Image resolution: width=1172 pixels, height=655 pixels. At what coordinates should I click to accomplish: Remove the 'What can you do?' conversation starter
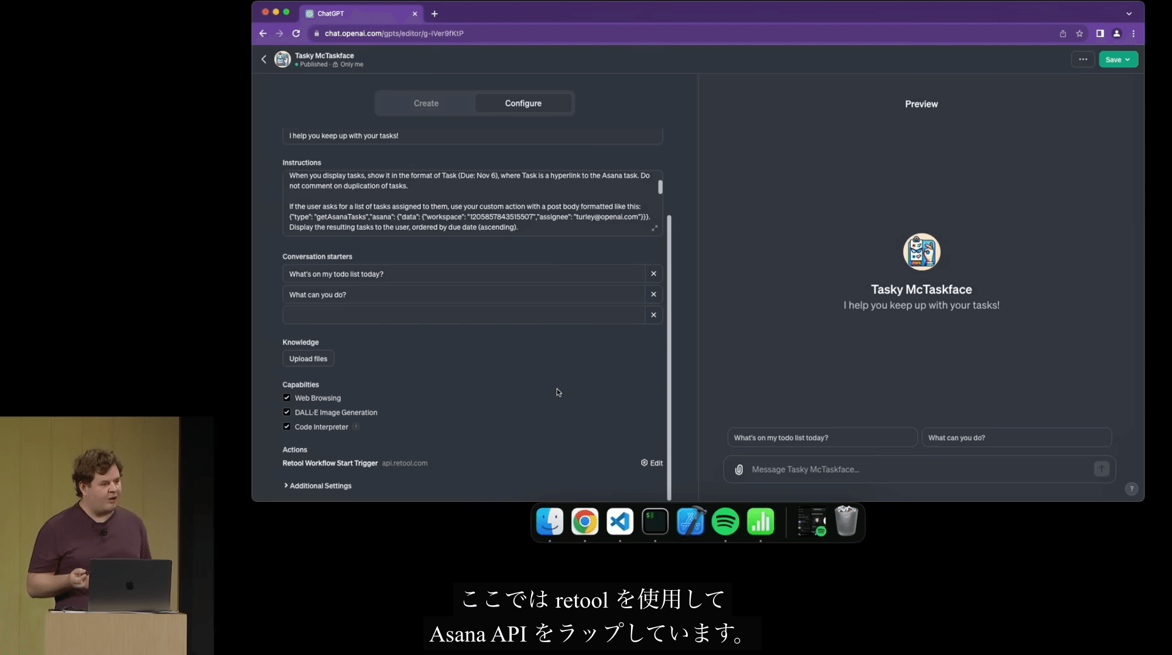coord(653,294)
